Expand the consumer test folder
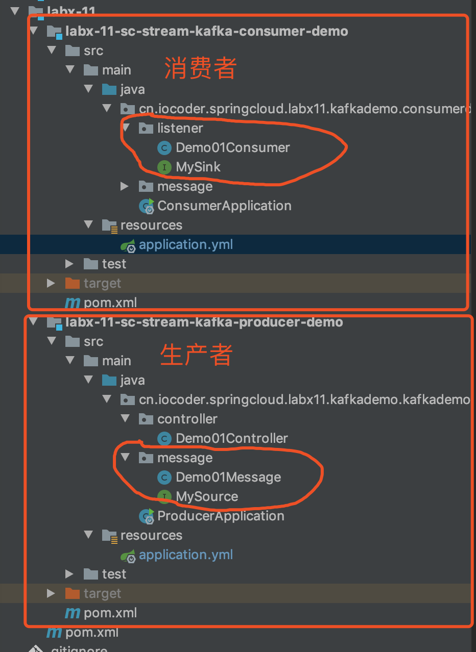Image resolution: width=476 pixels, height=652 pixels. tap(69, 264)
